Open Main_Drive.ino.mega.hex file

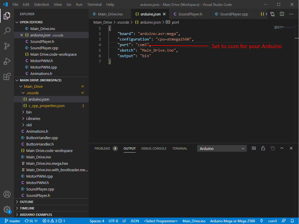(x=51, y=163)
